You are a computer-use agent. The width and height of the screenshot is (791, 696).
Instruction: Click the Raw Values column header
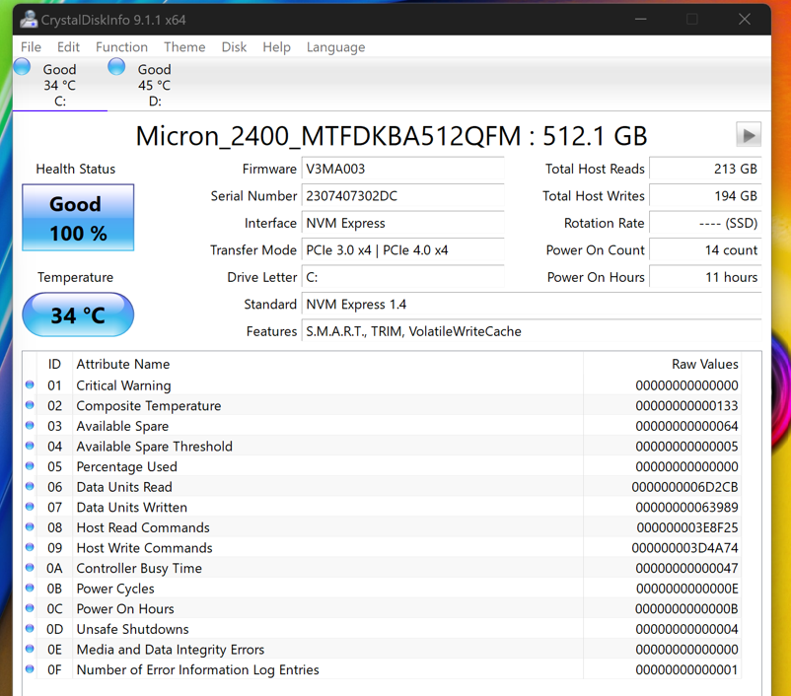pyautogui.click(x=663, y=364)
